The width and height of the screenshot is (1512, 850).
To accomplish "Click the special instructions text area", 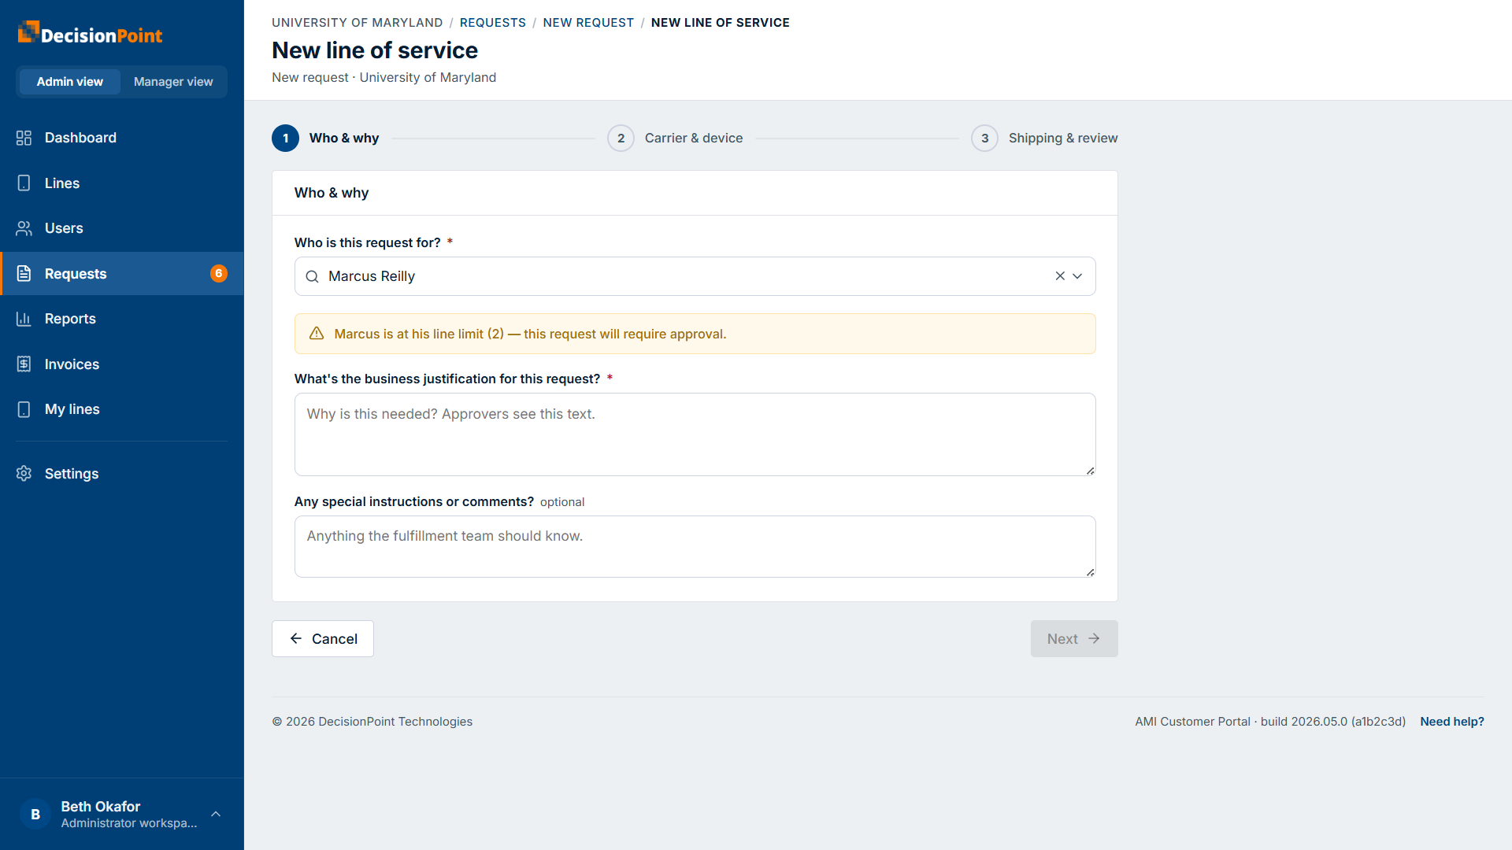I will (695, 546).
